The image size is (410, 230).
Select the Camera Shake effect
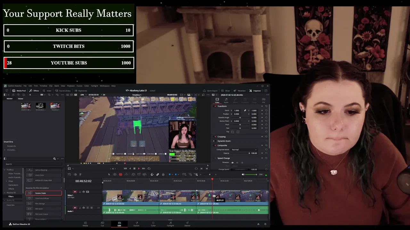(44, 193)
